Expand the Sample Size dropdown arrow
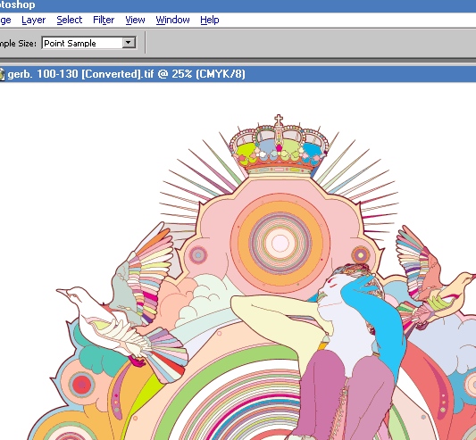 pyautogui.click(x=129, y=43)
